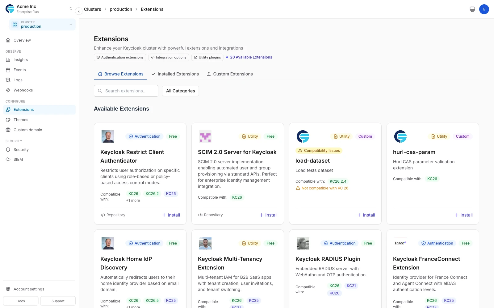Open Webhooks in the sidebar
The height and width of the screenshot is (308, 494).
[x=39, y=90]
